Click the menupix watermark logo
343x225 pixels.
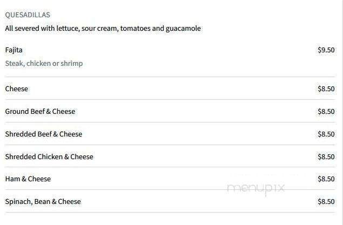(256, 189)
